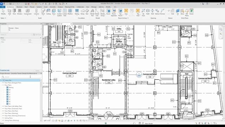This screenshot has width=225, height=127.
Task: Close the L1 view tab
Action: click(x=71, y=24)
